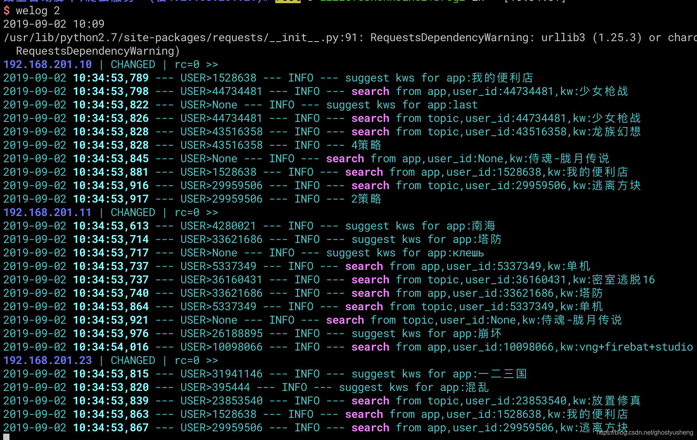This screenshot has width=697, height=440.
Task: Click 'suggest kws for app:混乱' text
Action: pos(414,387)
